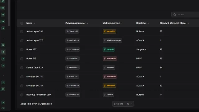Click spray icon in Mospilan SG 71D Molluskizid badge

pos(105,77)
